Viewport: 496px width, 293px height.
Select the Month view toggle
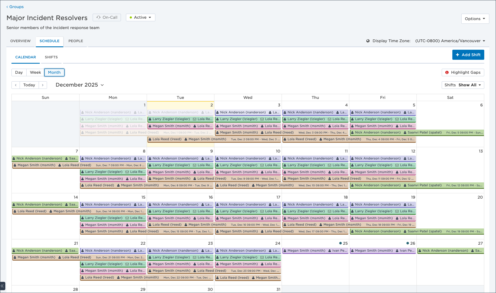tap(54, 72)
